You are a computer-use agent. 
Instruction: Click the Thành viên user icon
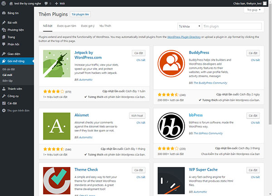4,89
